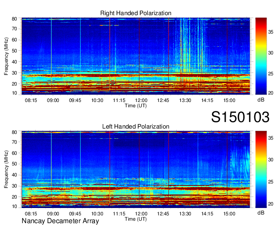Click Frequency (MHz) axis label of Right Handed plot
Image resolution: width=278 pixels, height=226 pixels.
coord(7,56)
